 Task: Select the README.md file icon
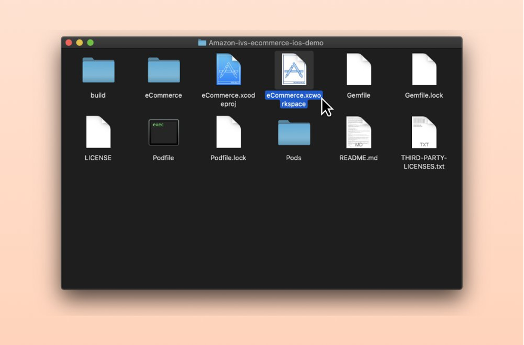359,132
